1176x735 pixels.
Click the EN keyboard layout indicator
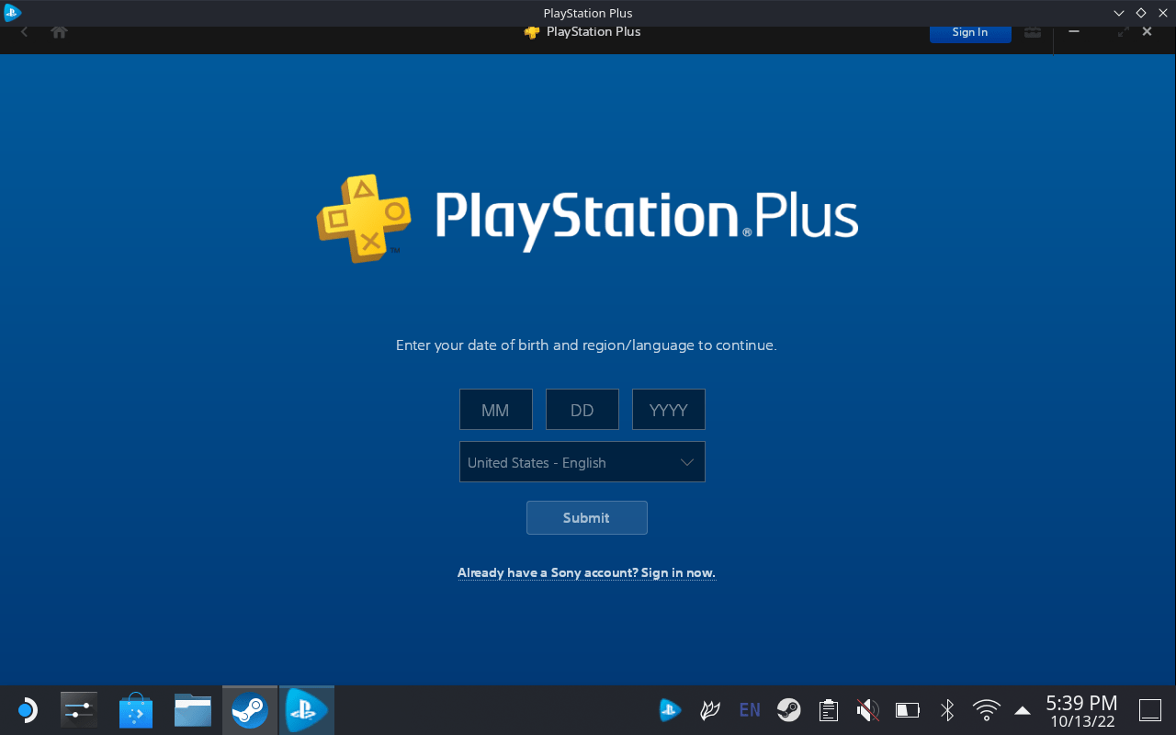tap(750, 710)
